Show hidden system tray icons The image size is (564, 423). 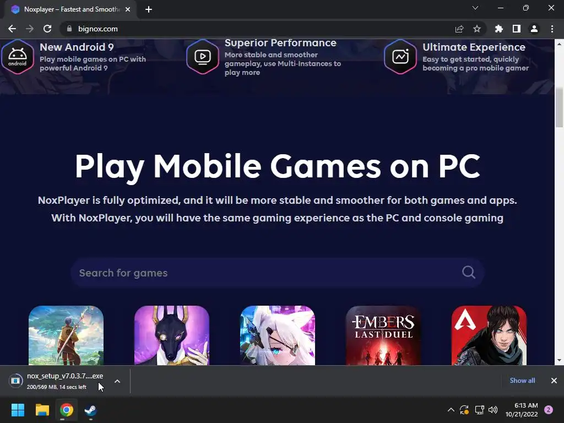pyautogui.click(x=451, y=410)
